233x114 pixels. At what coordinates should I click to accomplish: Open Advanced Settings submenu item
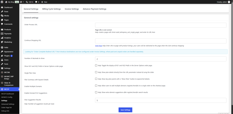[x=8, y=104]
